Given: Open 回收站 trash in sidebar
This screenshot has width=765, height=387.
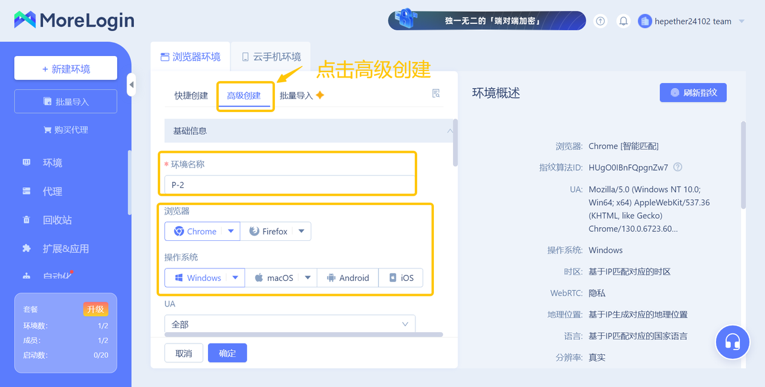Looking at the screenshot, I should click(x=57, y=220).
